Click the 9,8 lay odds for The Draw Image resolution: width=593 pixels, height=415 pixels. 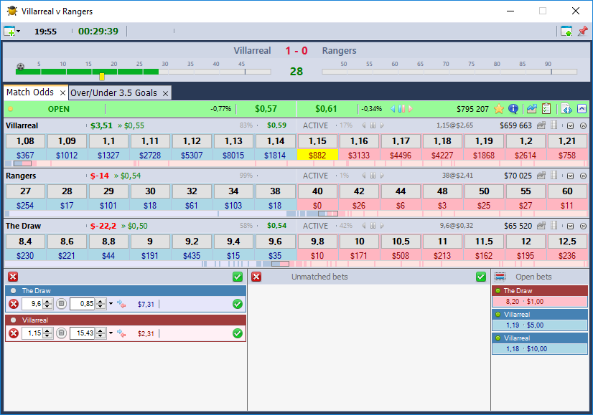(x=317, y=242)
